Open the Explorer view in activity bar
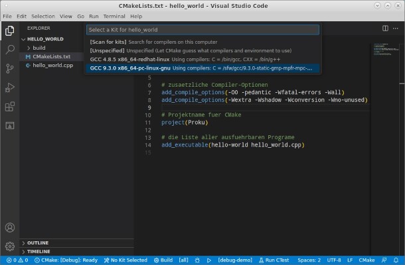Image resolution: width=405 pixels, height=265 pixels. [9, 30]
